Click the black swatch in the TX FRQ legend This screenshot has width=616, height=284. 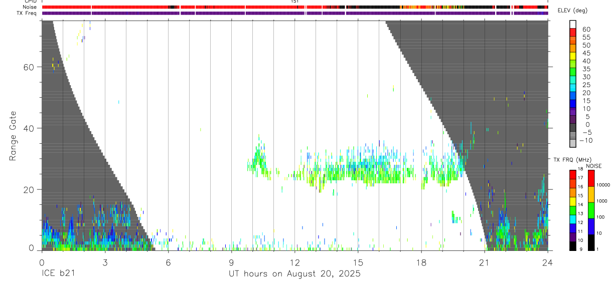(x=573, y=246)
